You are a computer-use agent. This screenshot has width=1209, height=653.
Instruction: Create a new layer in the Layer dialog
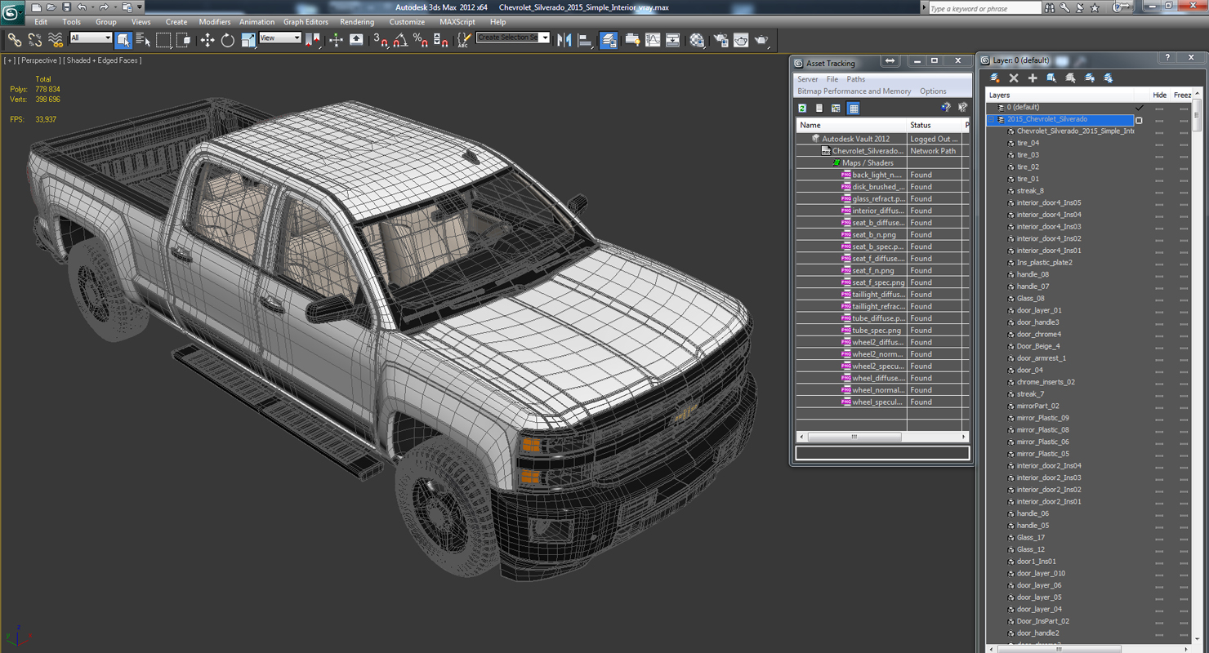(x=995, y=78)
